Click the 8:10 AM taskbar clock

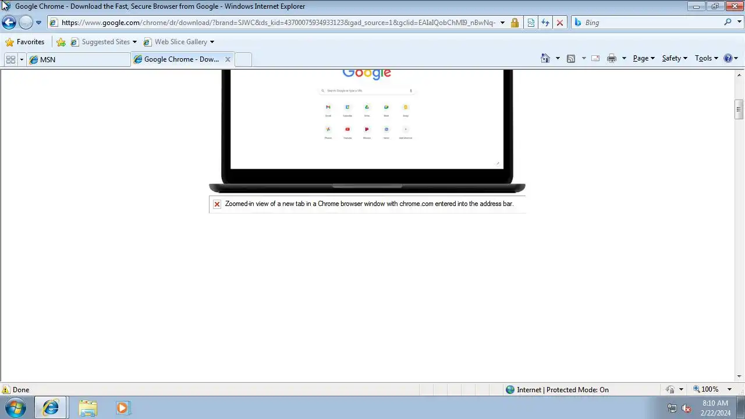(x=715, y=408)
